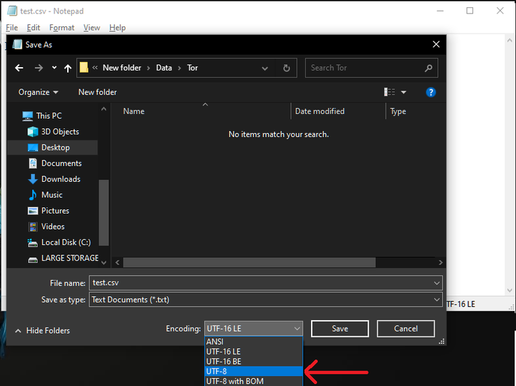Refresh the Tor folder view
The image size is (516, 386).
tap(286, 68)
